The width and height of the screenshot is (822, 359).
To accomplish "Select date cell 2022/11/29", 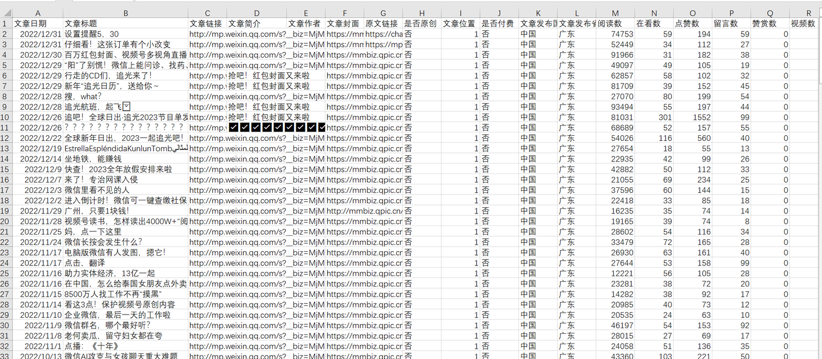I will pos(38,211).
